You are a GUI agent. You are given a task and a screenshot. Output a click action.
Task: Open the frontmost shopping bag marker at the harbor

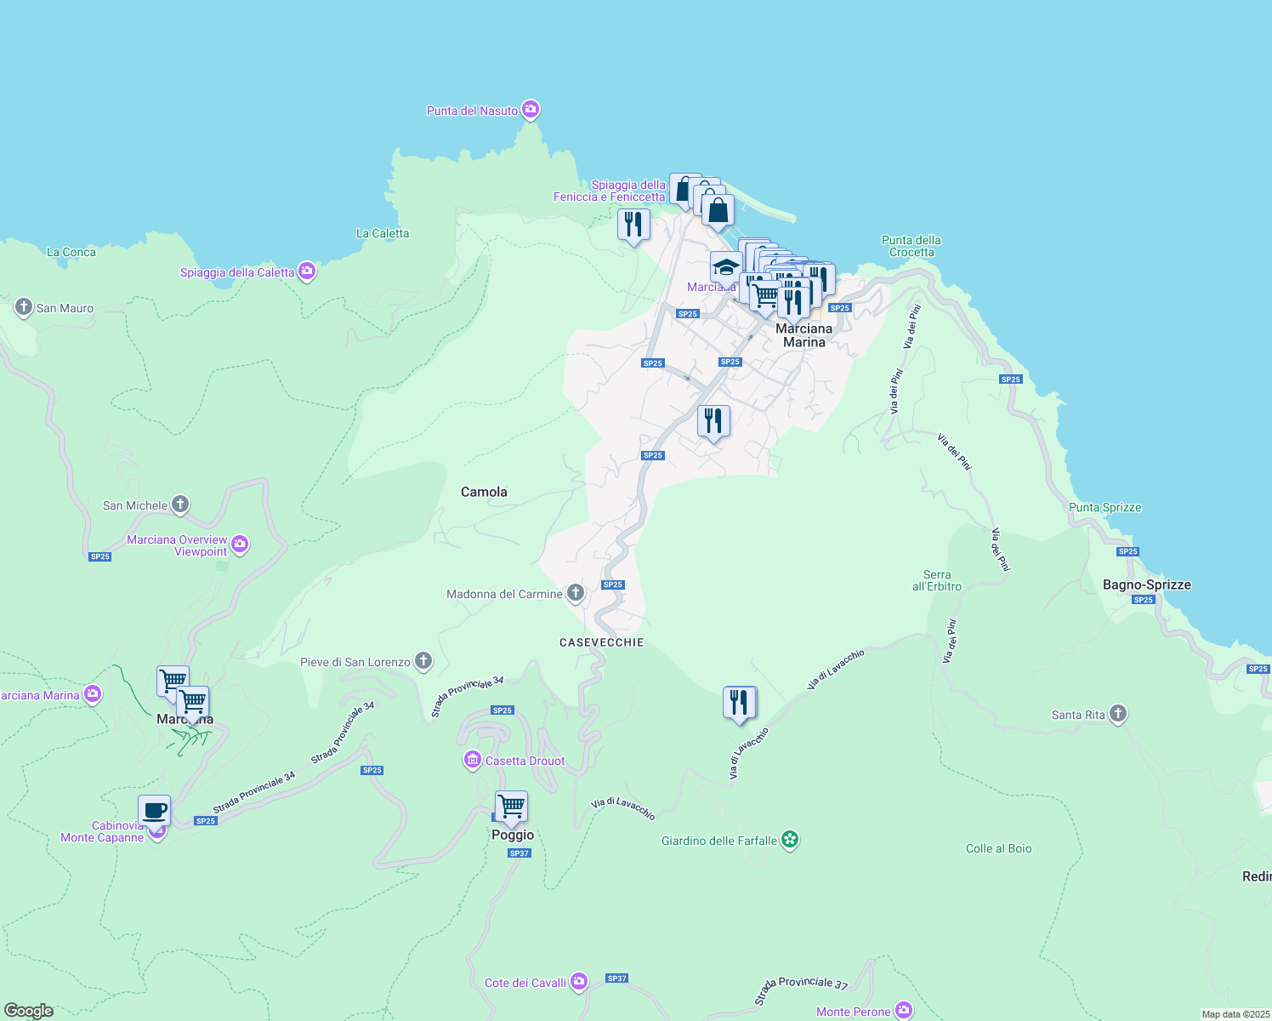(x=718, y=212)
